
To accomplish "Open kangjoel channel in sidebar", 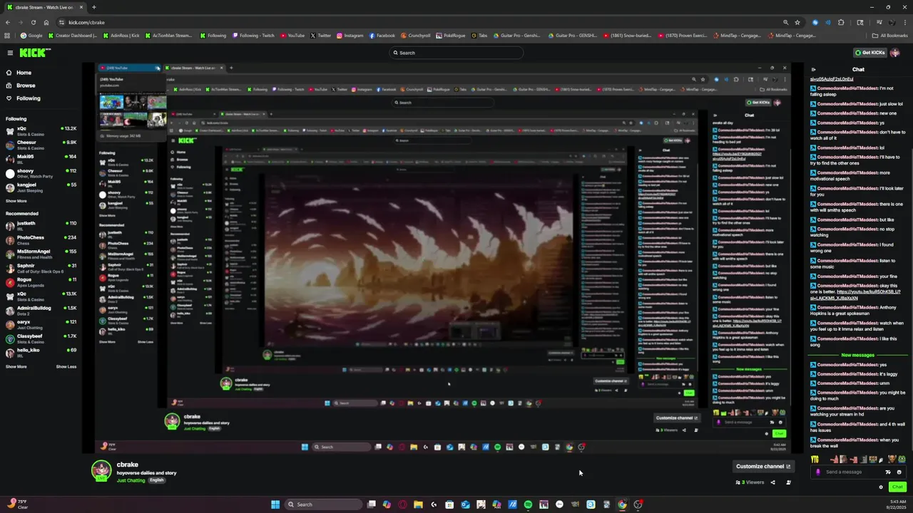I will pos(41,187).
